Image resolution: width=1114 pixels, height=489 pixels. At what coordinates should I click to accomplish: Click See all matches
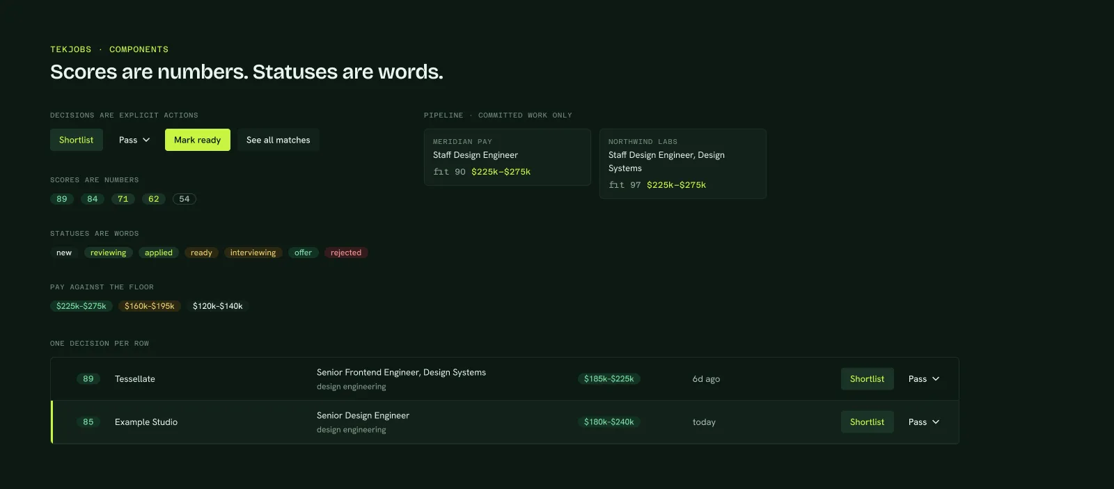click(x=278, y=140)
